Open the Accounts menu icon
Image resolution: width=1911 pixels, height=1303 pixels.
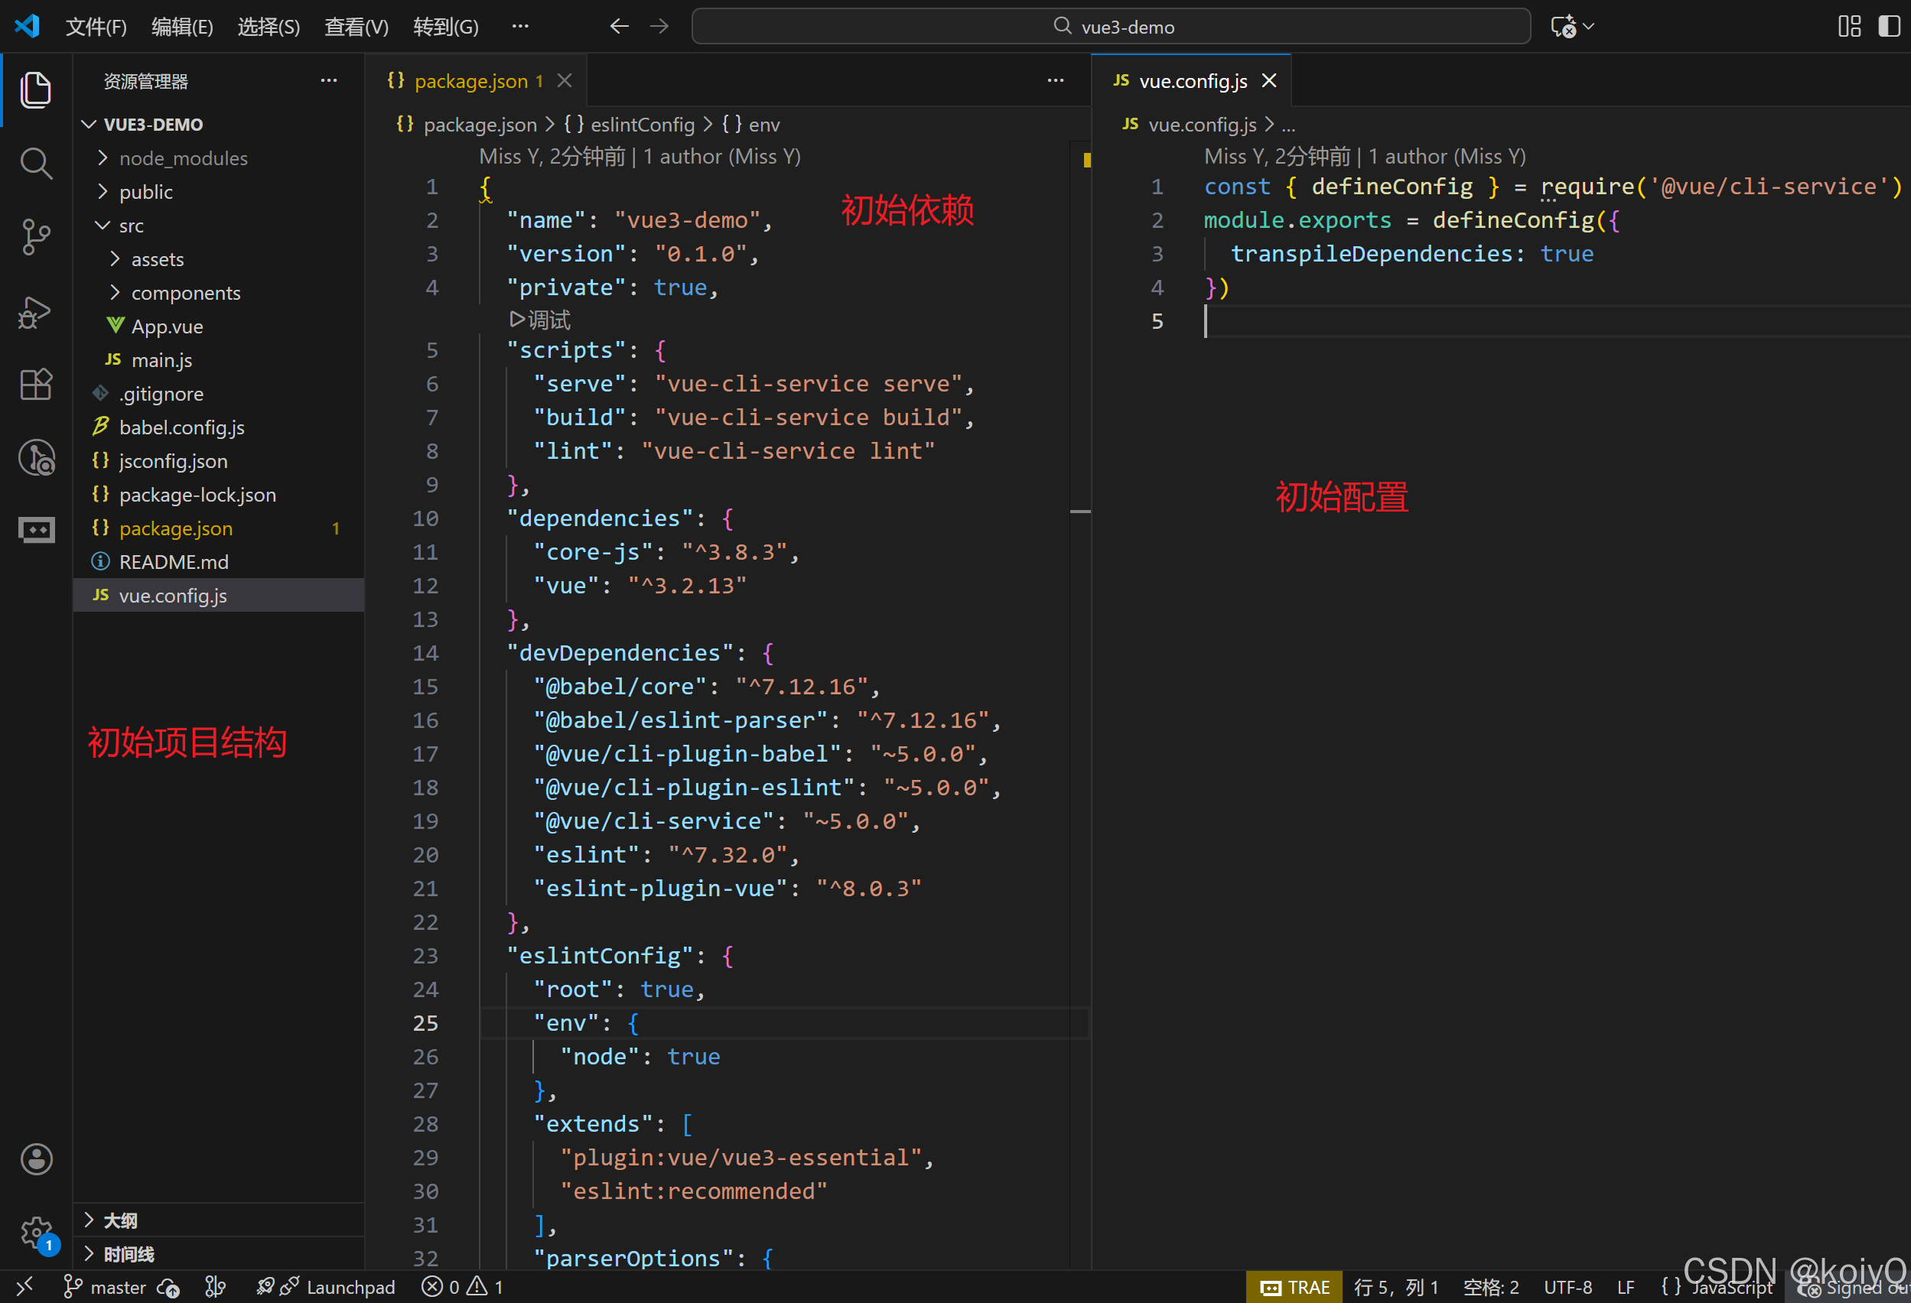click(35, 1159)
